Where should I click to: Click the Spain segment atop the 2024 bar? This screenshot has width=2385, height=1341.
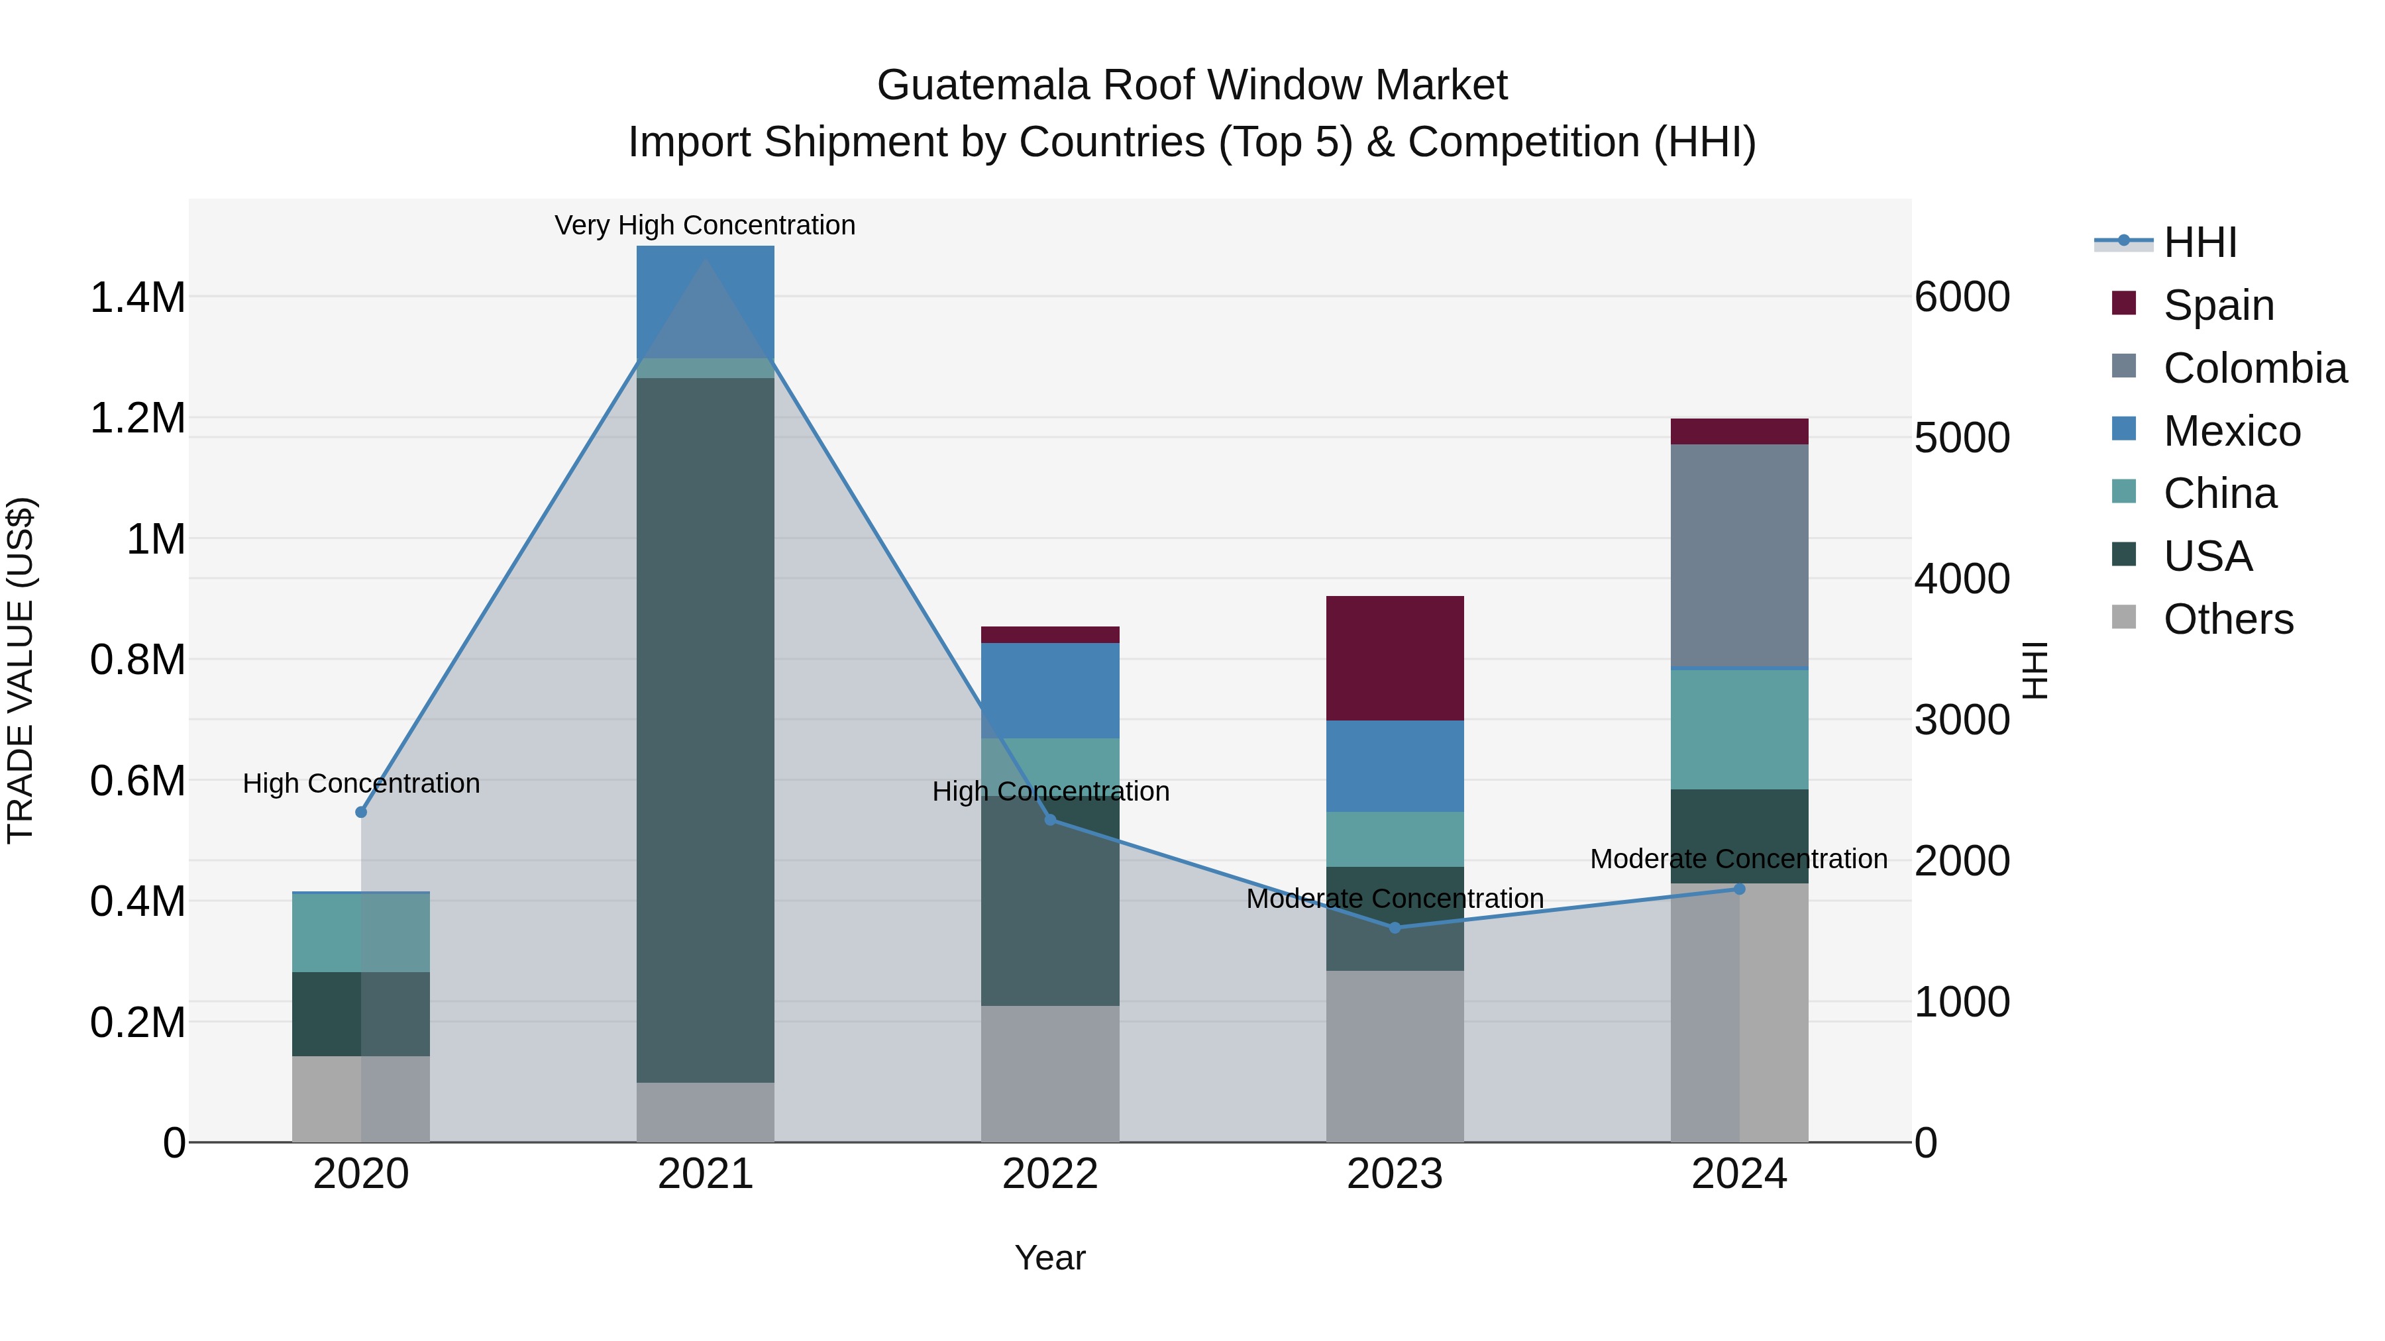tap(1739, 432)
